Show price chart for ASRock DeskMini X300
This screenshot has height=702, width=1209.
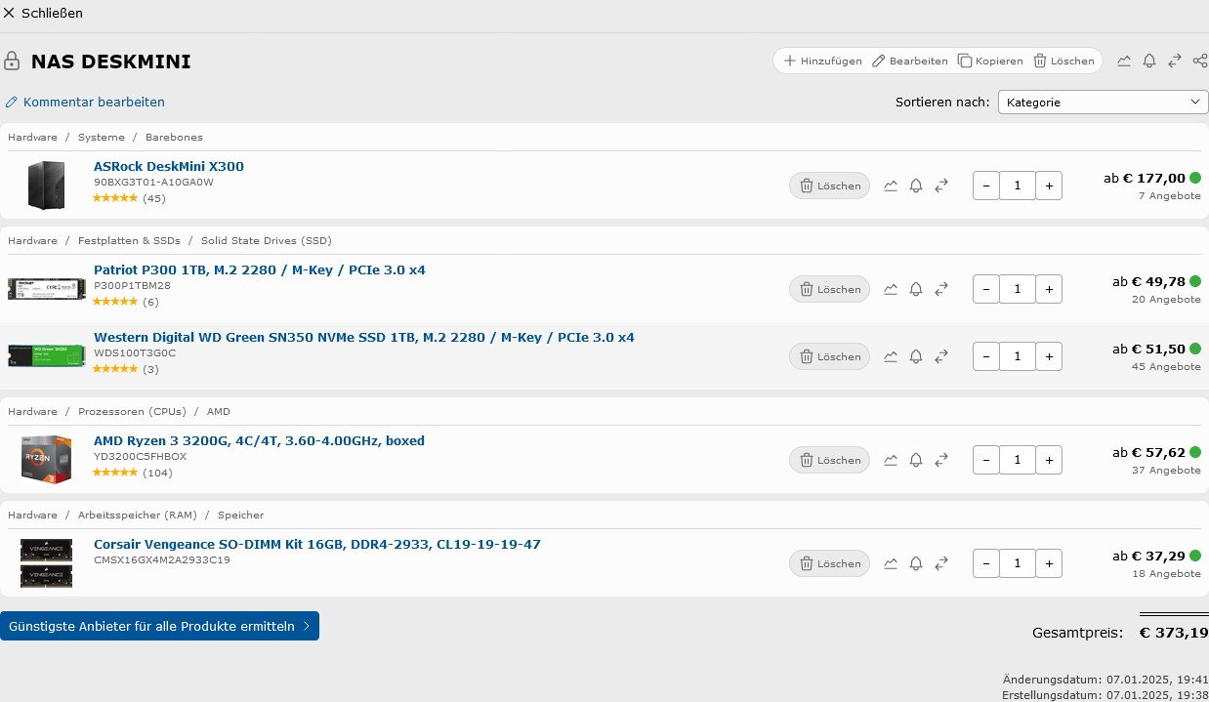pyautogui.click(x=891, y=186)
